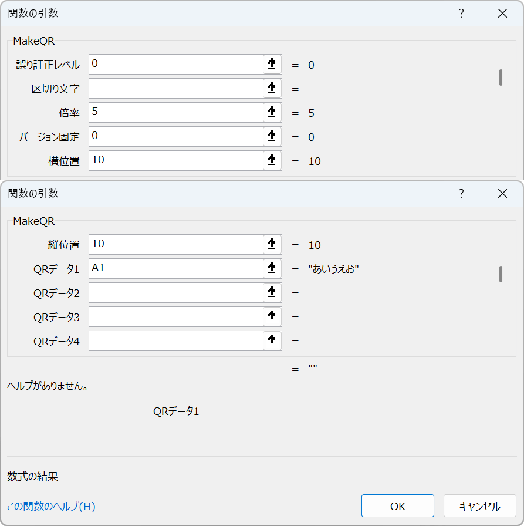Click the range selector icon beside 倍率
524x526 pixels.
click(271, 112)
